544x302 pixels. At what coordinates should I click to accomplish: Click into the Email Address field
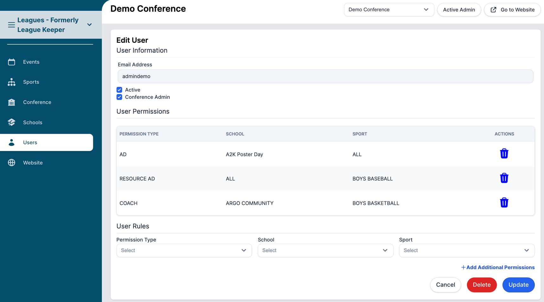[325, 77]
